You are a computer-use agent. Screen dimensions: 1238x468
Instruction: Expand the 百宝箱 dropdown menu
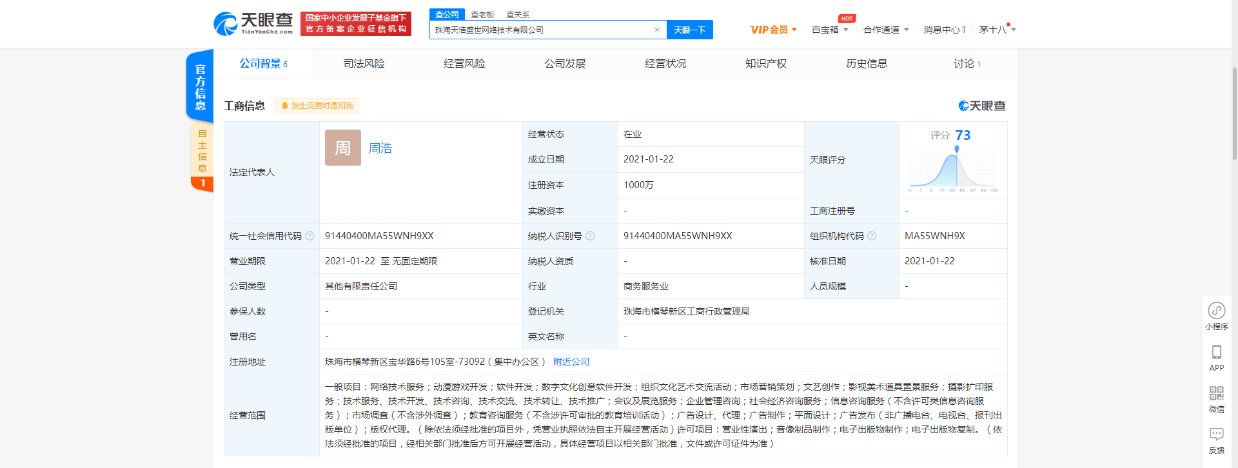pos(829,30)
